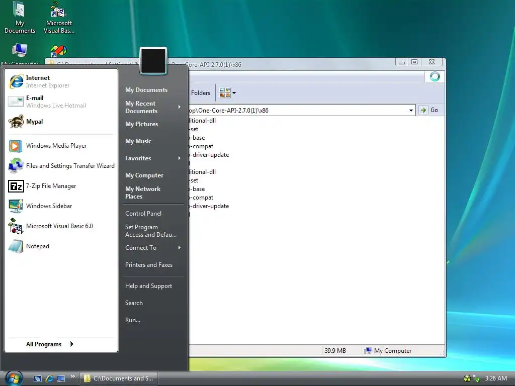Expand the Favorites submenu arrow
This screenshot has width=515, height=386.
(x=180, y=158)
